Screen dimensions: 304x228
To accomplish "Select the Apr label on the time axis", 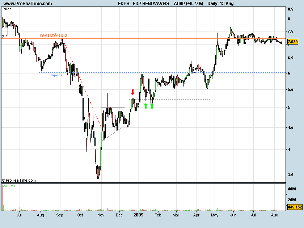I will 197,215.
